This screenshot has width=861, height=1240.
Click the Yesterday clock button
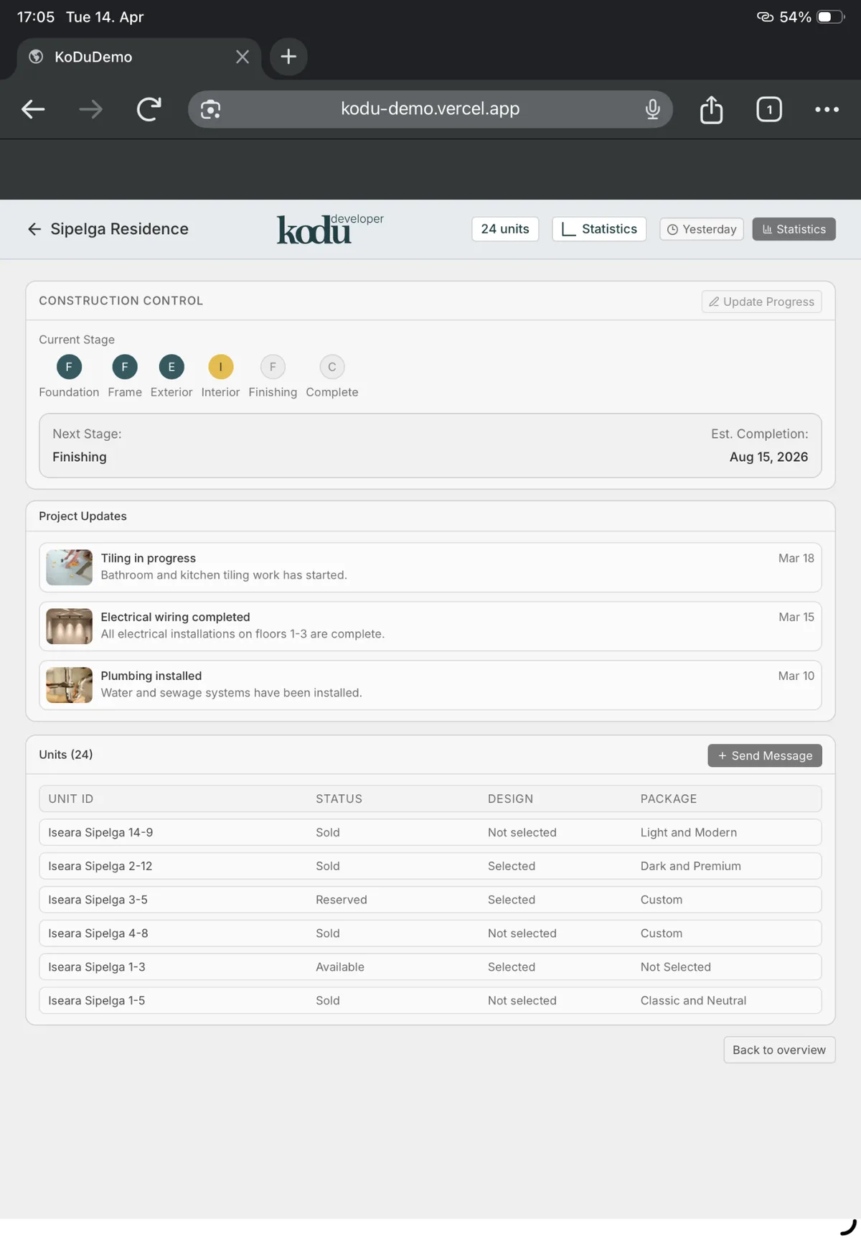coord(702,229)
